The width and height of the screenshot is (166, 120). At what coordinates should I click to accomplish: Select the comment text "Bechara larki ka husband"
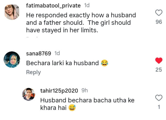click(x=63, y=63)
